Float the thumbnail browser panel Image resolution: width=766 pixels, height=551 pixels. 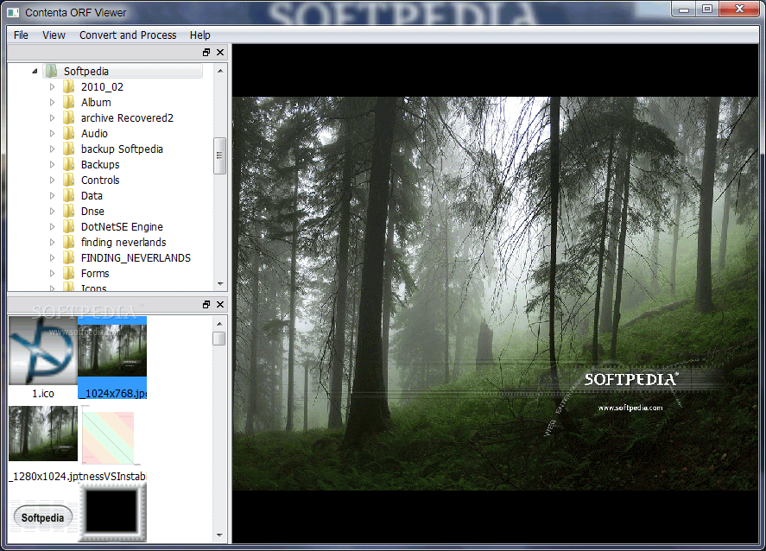click(x=206, y=304)
